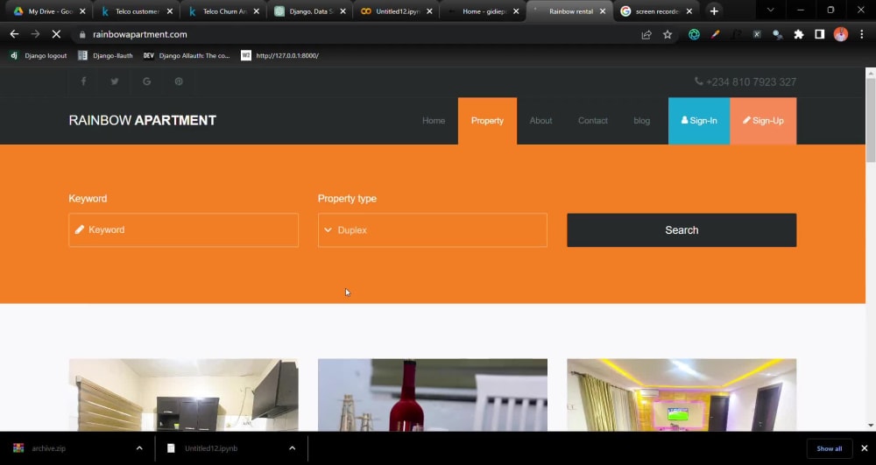Click the browser back arrow
The width and height of the screenshot is (876, 465).
click(15, 35)
